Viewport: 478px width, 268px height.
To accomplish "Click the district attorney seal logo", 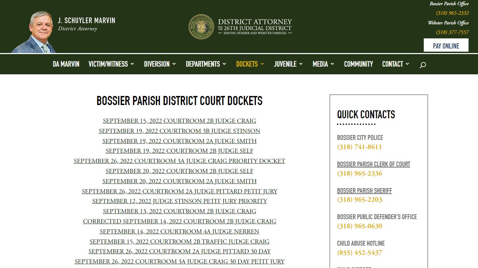I will tap(201, 27).
